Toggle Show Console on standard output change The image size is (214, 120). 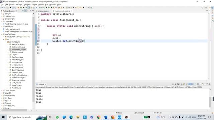coord(190,84)
